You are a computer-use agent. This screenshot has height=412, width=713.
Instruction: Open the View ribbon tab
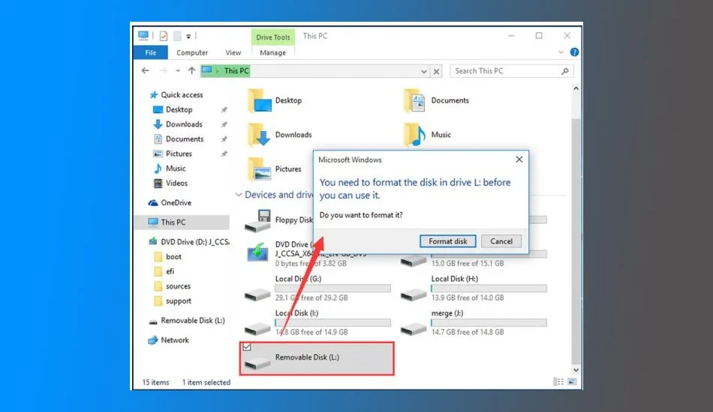tap(233, 52)
